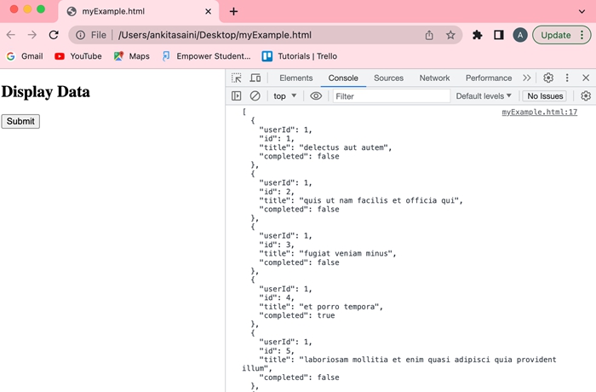This screenshot has width=596, height=392.
Task: Open the myExample.html:17 source link
Action: click(x=539, y=112)
